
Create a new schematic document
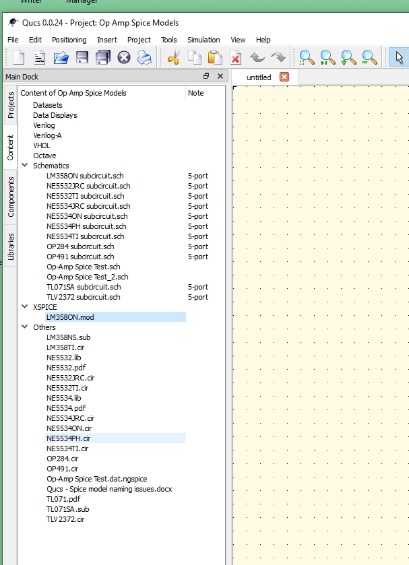click(18, 58)
